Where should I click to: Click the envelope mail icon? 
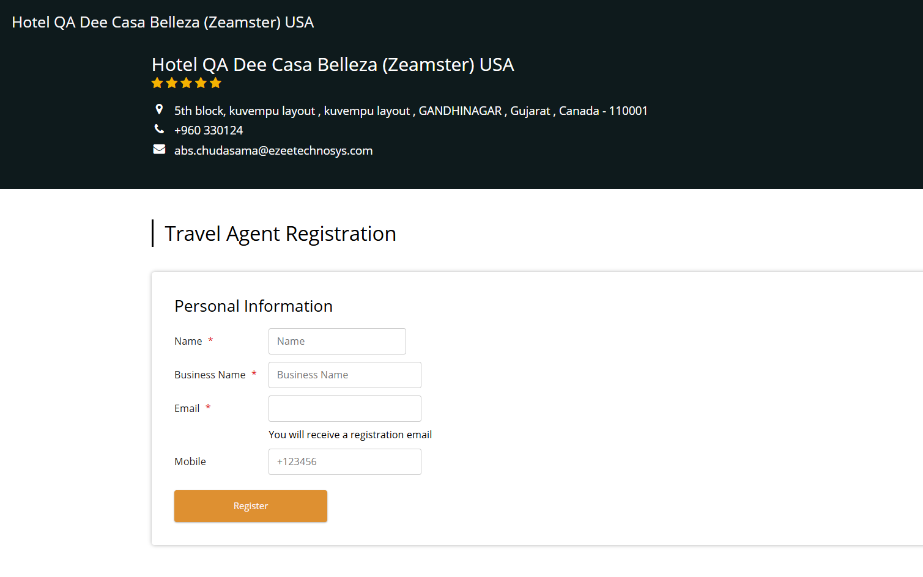coord(159,150)
